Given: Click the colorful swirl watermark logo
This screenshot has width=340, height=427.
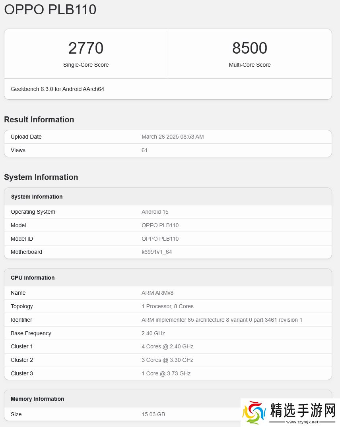Looking at the screenshot, I should [x=255, y=413].
